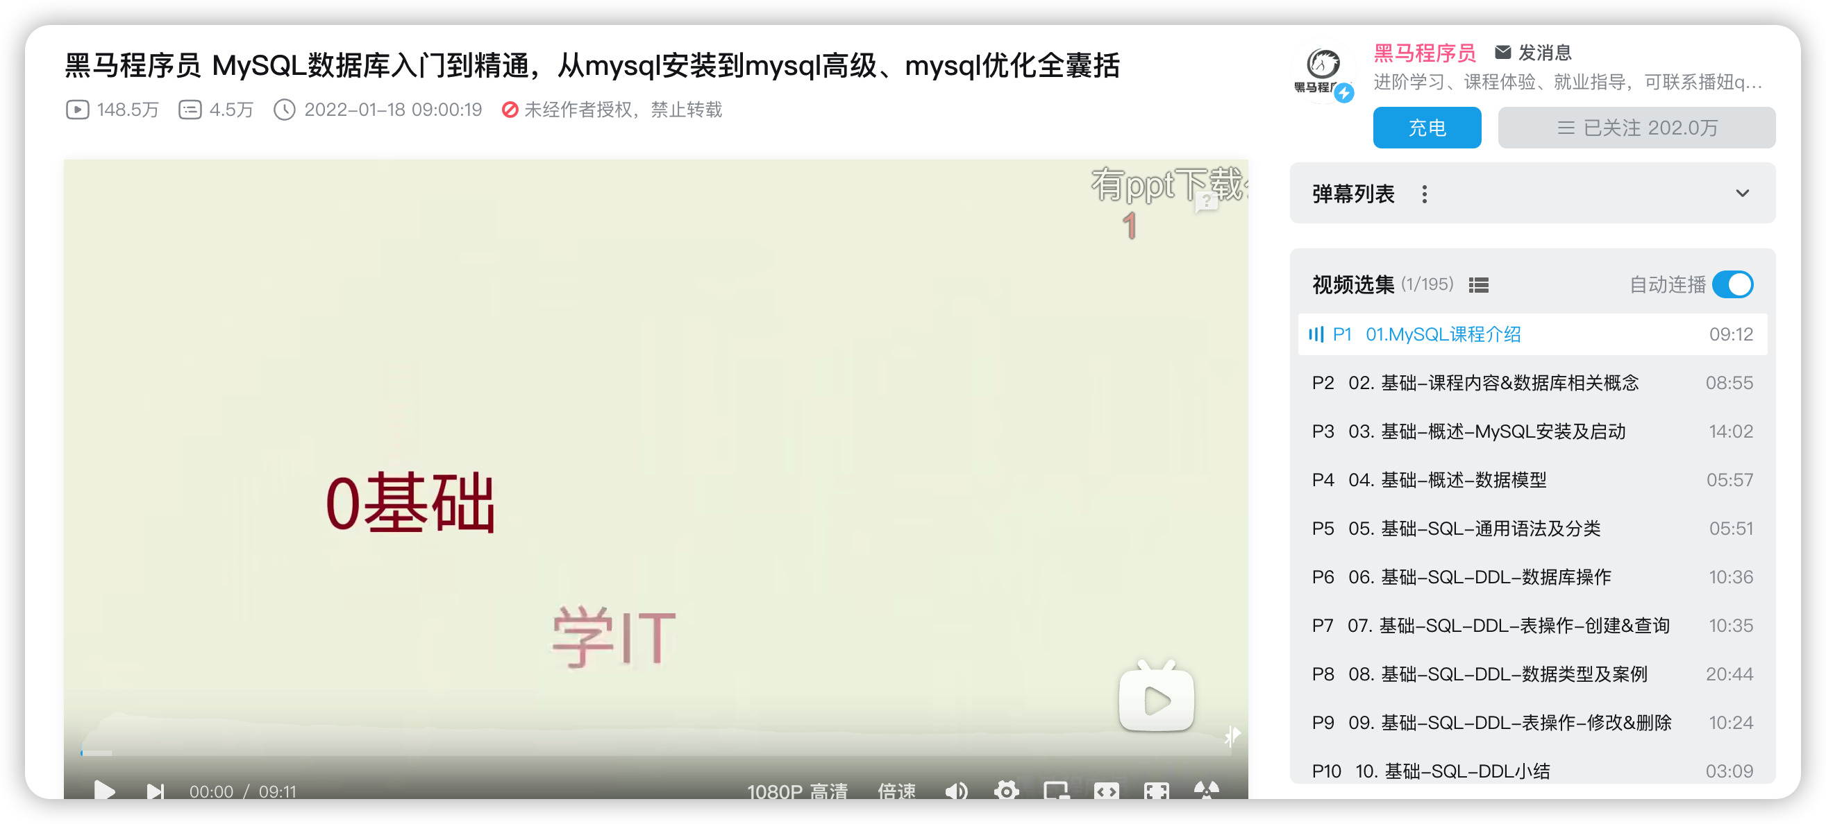This screenshot has width=1826, height=824.
Task: Click the 充电 button
Action: (x=1427, y=128)
